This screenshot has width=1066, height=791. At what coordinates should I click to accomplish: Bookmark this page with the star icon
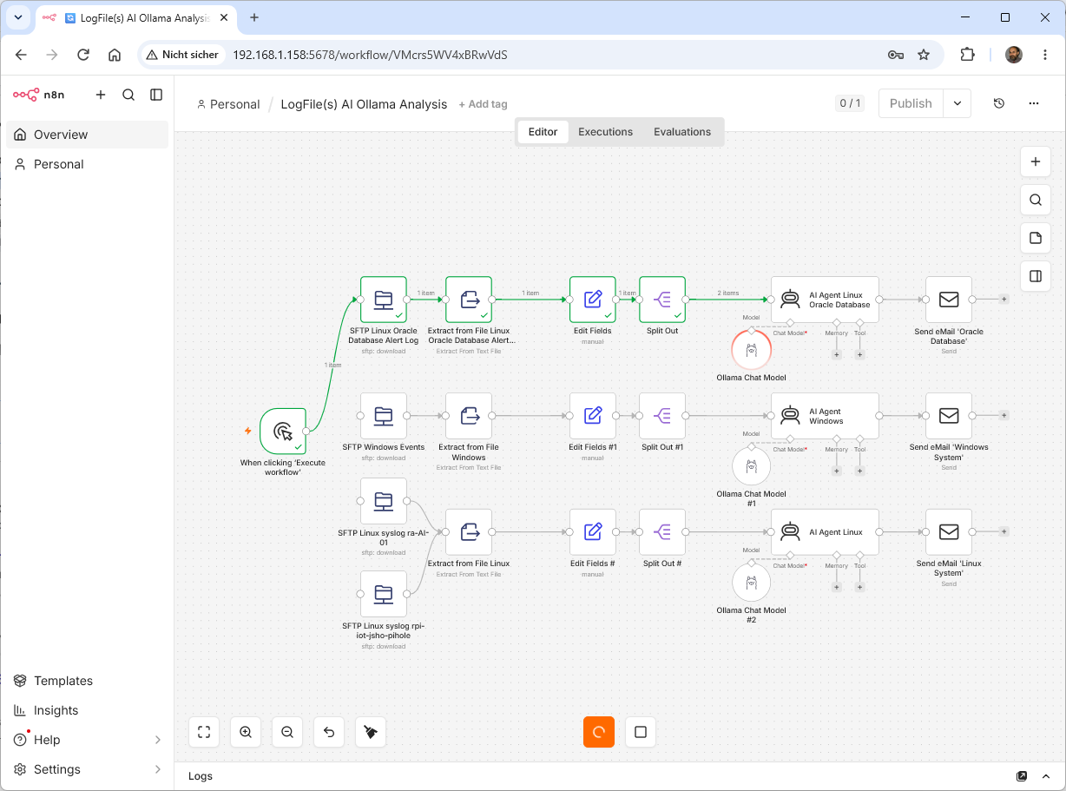[x=924, y=55]
